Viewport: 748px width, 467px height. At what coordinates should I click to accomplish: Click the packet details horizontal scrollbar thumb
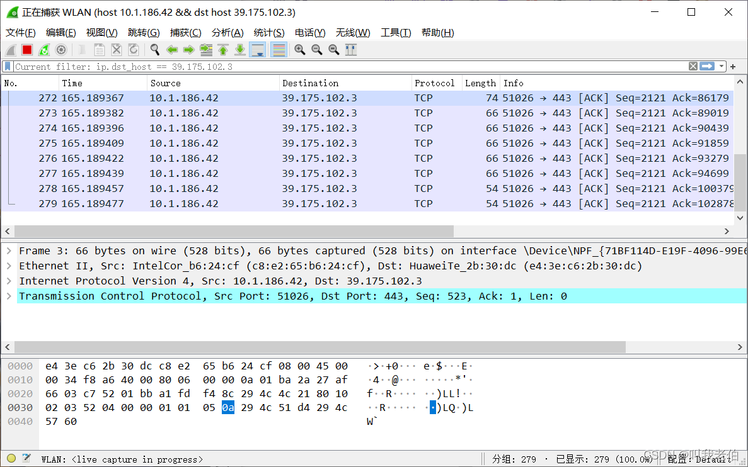pyautogui.click(x=319, y=347)
